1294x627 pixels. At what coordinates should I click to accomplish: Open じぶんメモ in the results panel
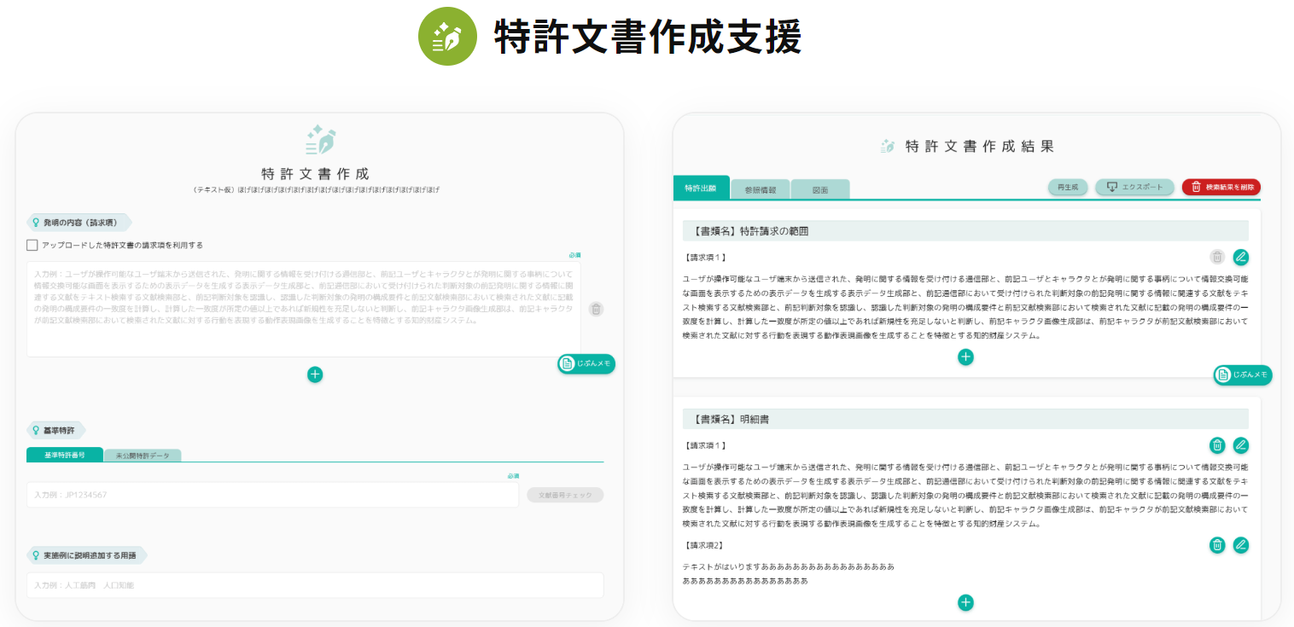pyautogui.click(x=1243, y=375)
